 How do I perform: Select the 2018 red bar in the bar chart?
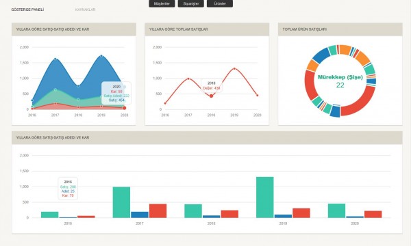coord(229,214)
